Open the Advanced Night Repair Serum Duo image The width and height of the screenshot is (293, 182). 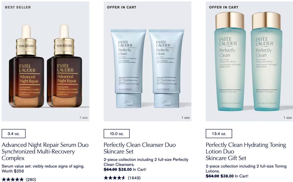(x=45, y=62)
